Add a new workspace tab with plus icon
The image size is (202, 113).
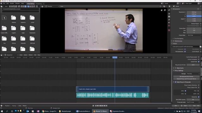[44, 4]
